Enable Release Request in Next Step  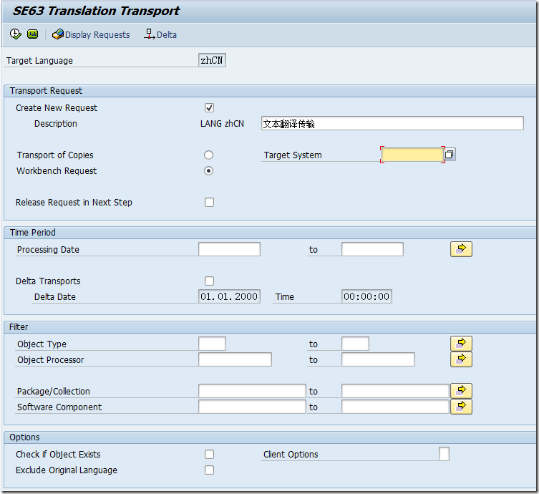point(209,202)
